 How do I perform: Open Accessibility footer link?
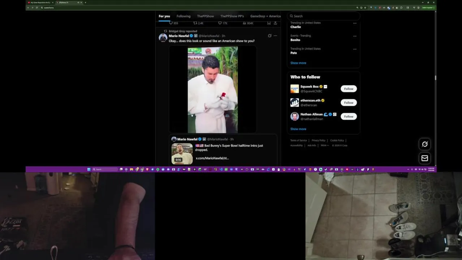296,146
